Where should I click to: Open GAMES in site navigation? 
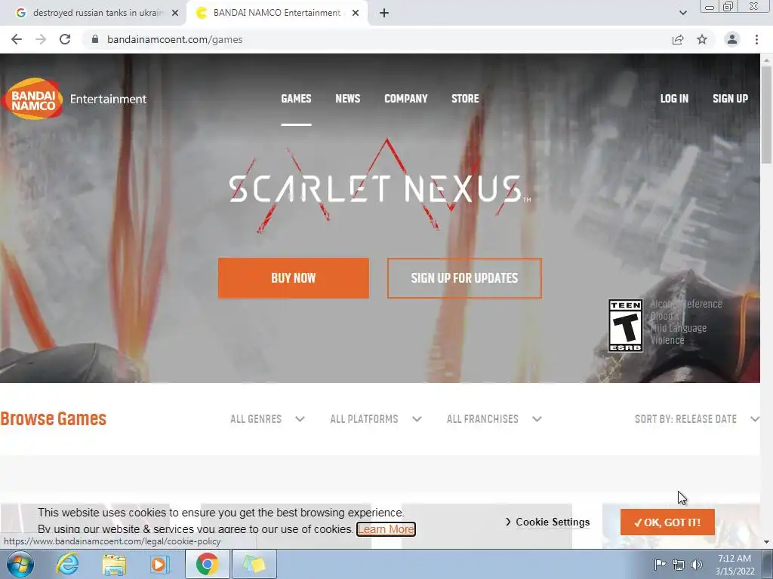click(296, 99)
